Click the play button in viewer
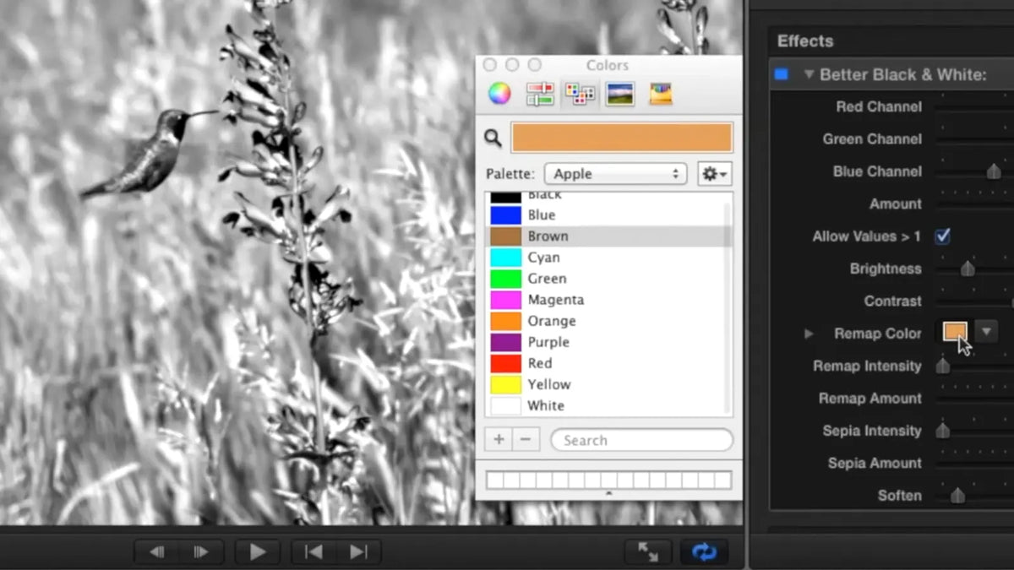Viewport: 1014px width, 570px height. (258, 552)
